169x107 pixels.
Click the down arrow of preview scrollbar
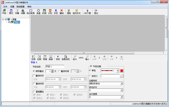166,50
